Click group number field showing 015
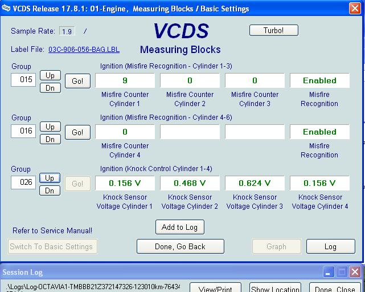Image resolution: width=365 pixels, height=292 pixels. [23, 79]
